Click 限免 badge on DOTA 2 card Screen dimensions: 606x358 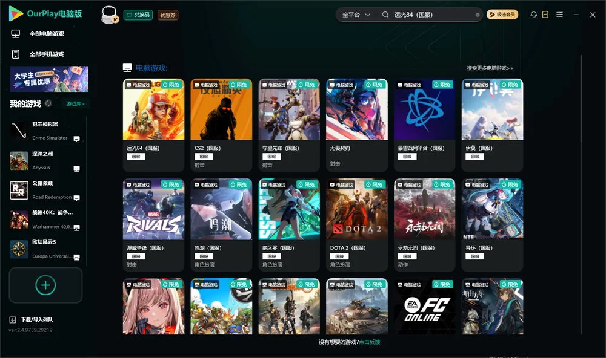point(375,185)
